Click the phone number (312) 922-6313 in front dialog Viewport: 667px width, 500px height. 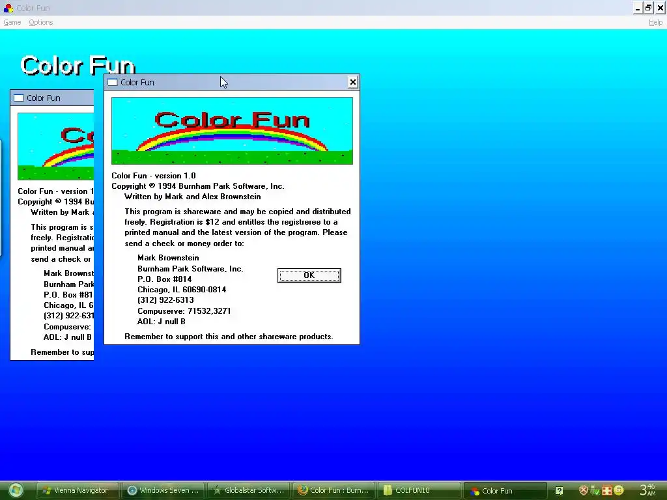(x=165, y=300)
